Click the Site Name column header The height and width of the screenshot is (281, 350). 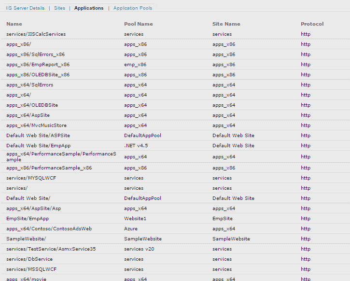[226, 24]
